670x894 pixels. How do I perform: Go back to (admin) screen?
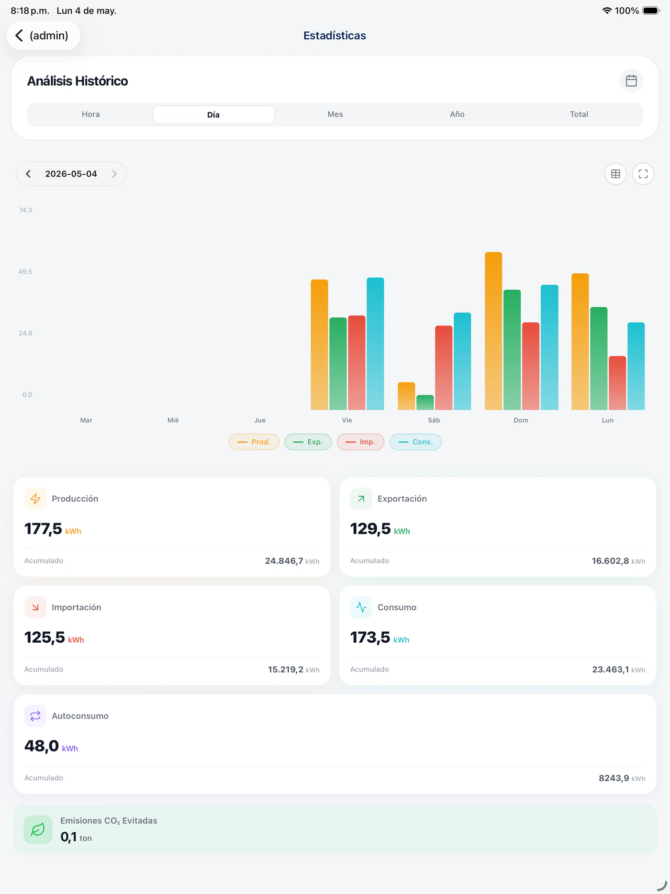coord(43,35)
